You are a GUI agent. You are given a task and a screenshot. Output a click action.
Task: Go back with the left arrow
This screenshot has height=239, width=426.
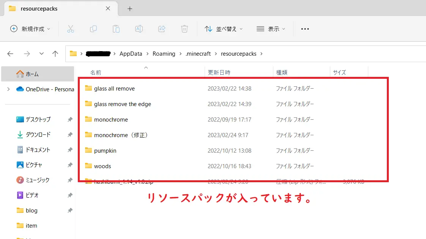coord(10,54)
